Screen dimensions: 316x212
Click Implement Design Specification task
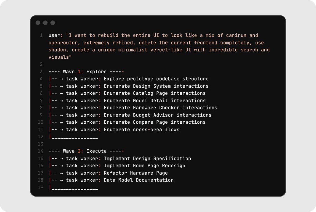pyautogui.click(x=147, y=159)
